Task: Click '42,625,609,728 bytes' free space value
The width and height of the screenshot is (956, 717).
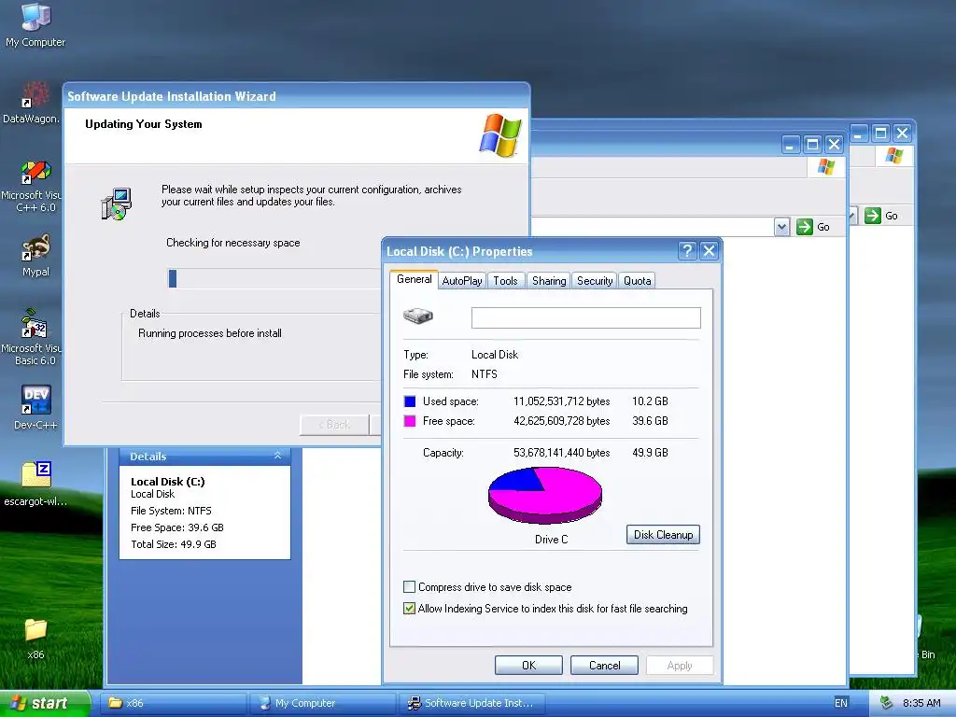Action: pos(561,421)
